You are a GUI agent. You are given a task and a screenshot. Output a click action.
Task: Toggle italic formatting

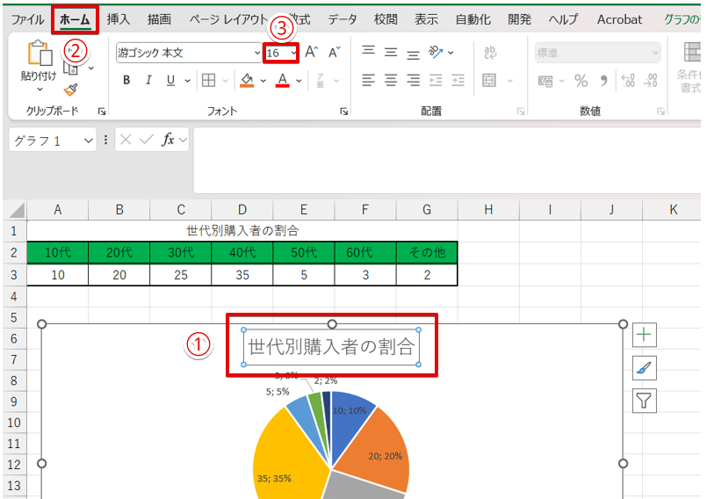pos(146,81)
